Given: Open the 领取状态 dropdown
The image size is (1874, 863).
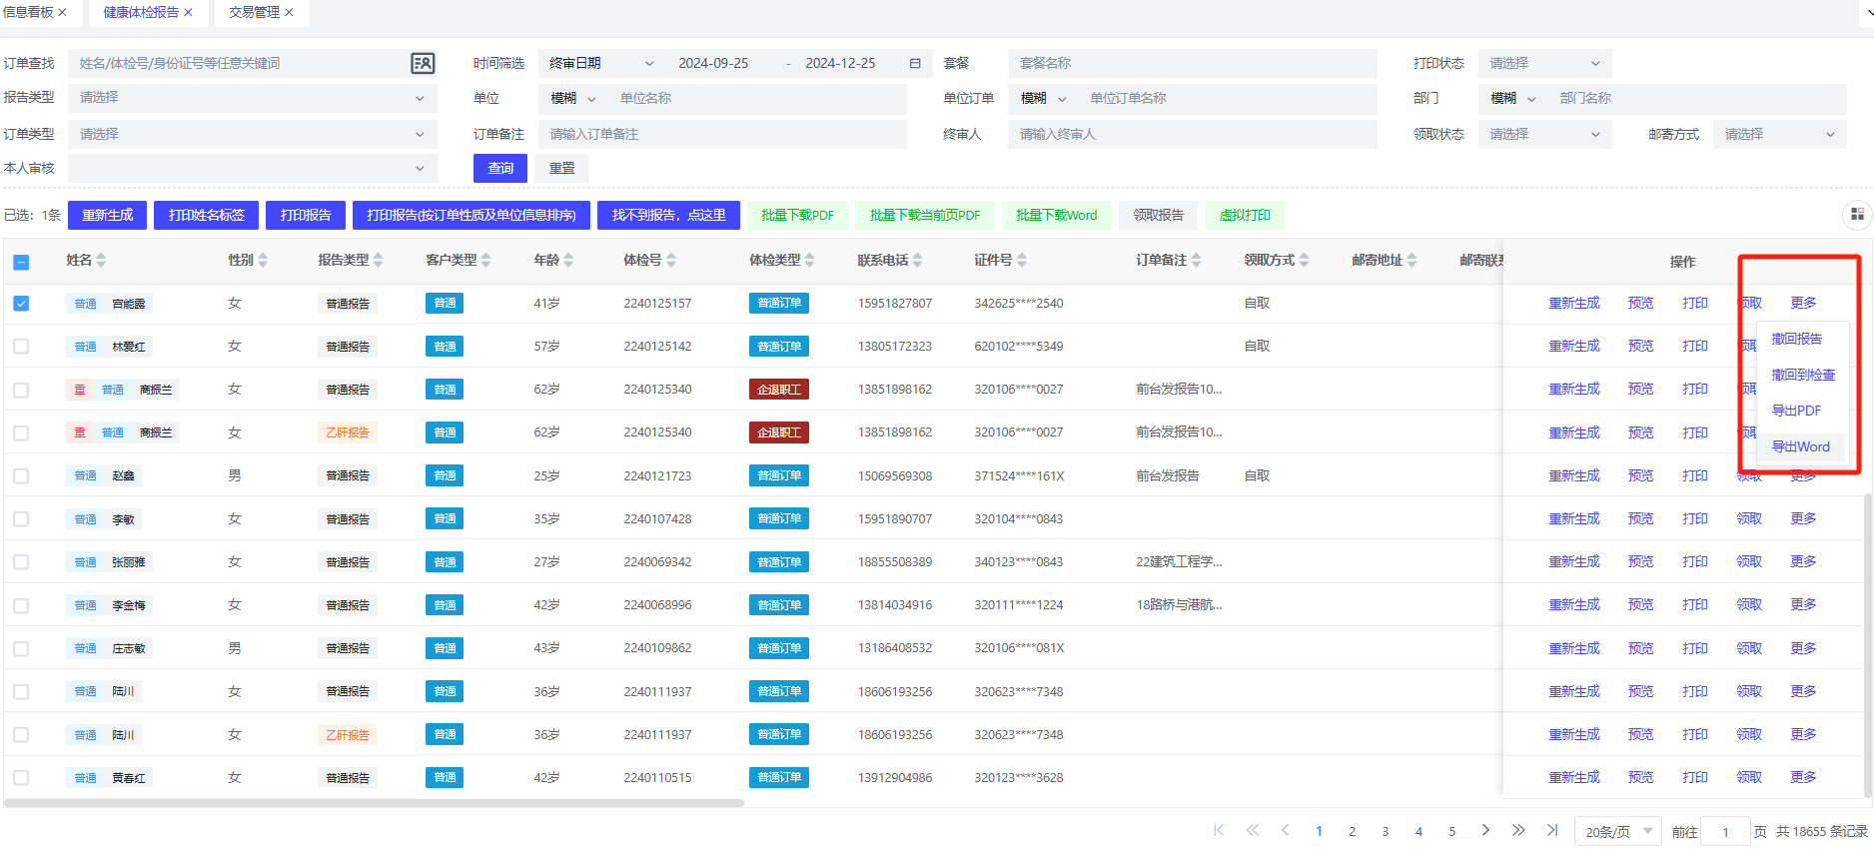Looking at the screenshot, I should point(1544,134).
